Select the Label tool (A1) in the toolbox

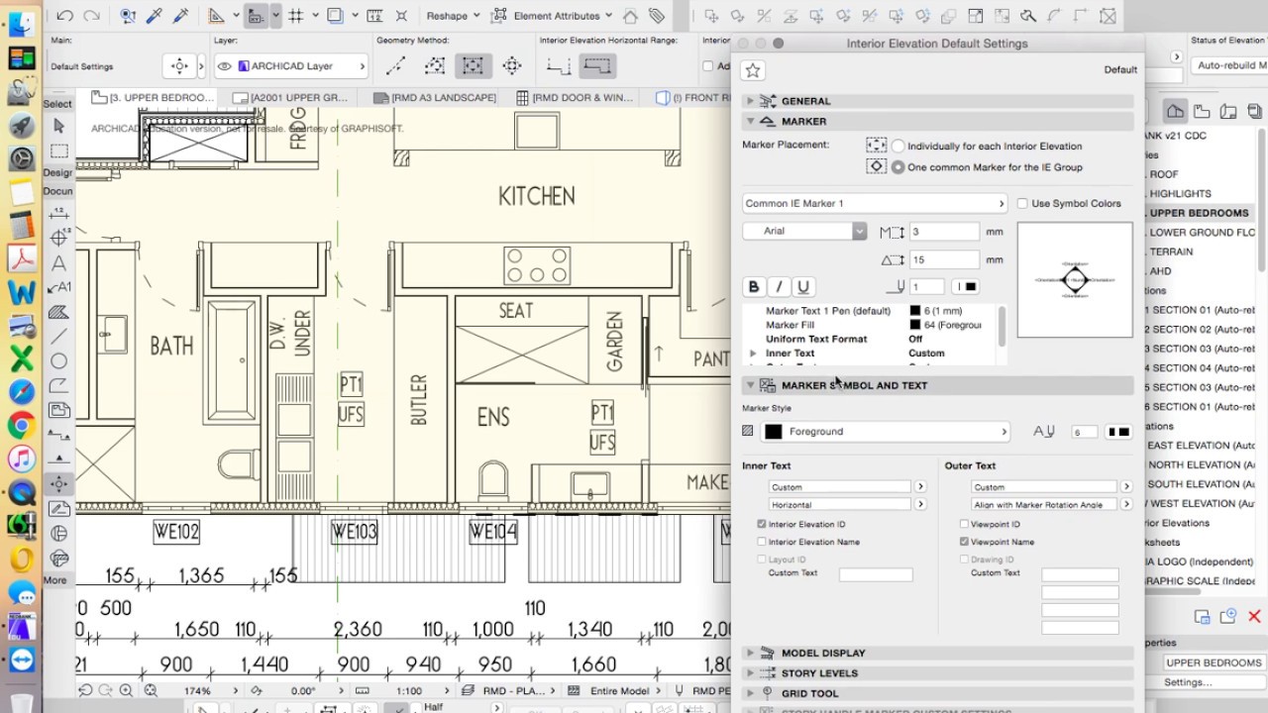click(x=58, y=287)
